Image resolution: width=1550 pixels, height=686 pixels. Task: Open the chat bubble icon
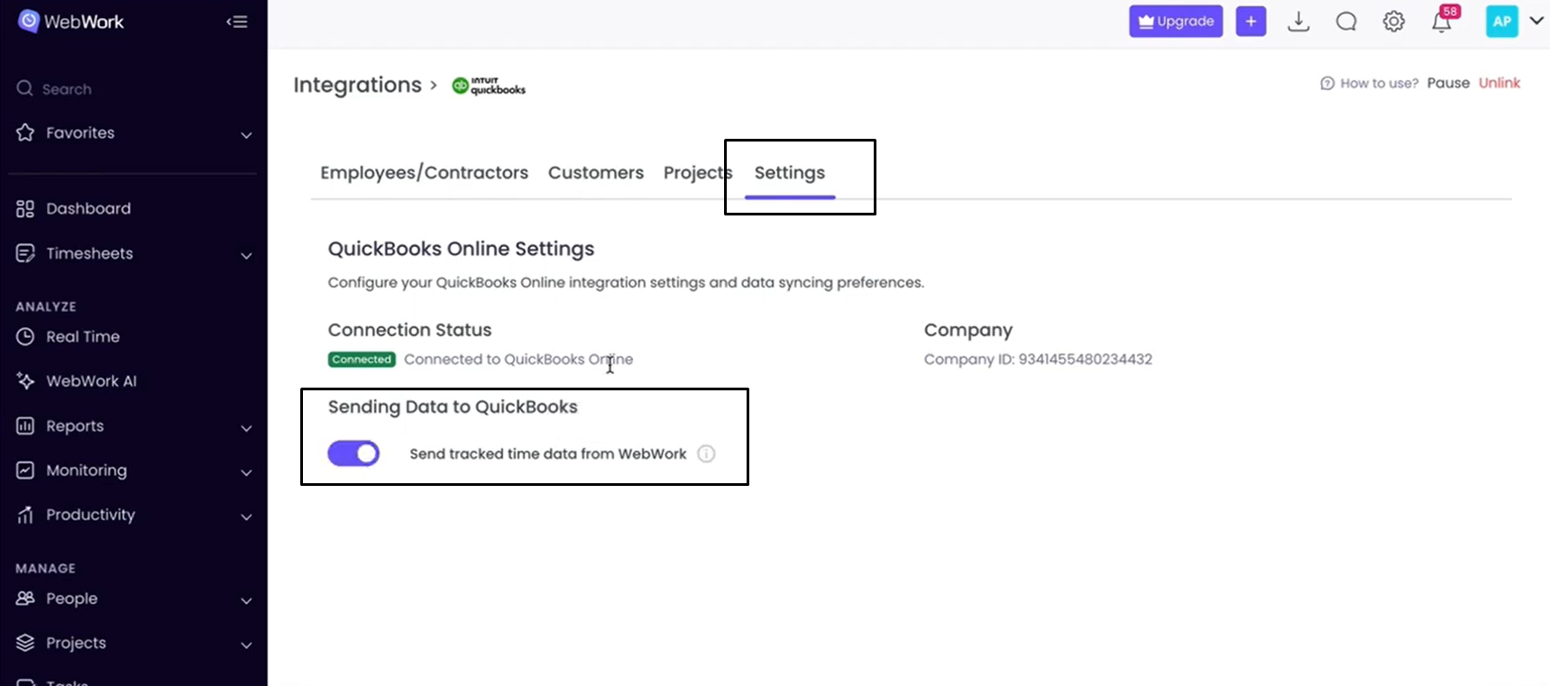pyautogui.click(x=1346, y=22)
